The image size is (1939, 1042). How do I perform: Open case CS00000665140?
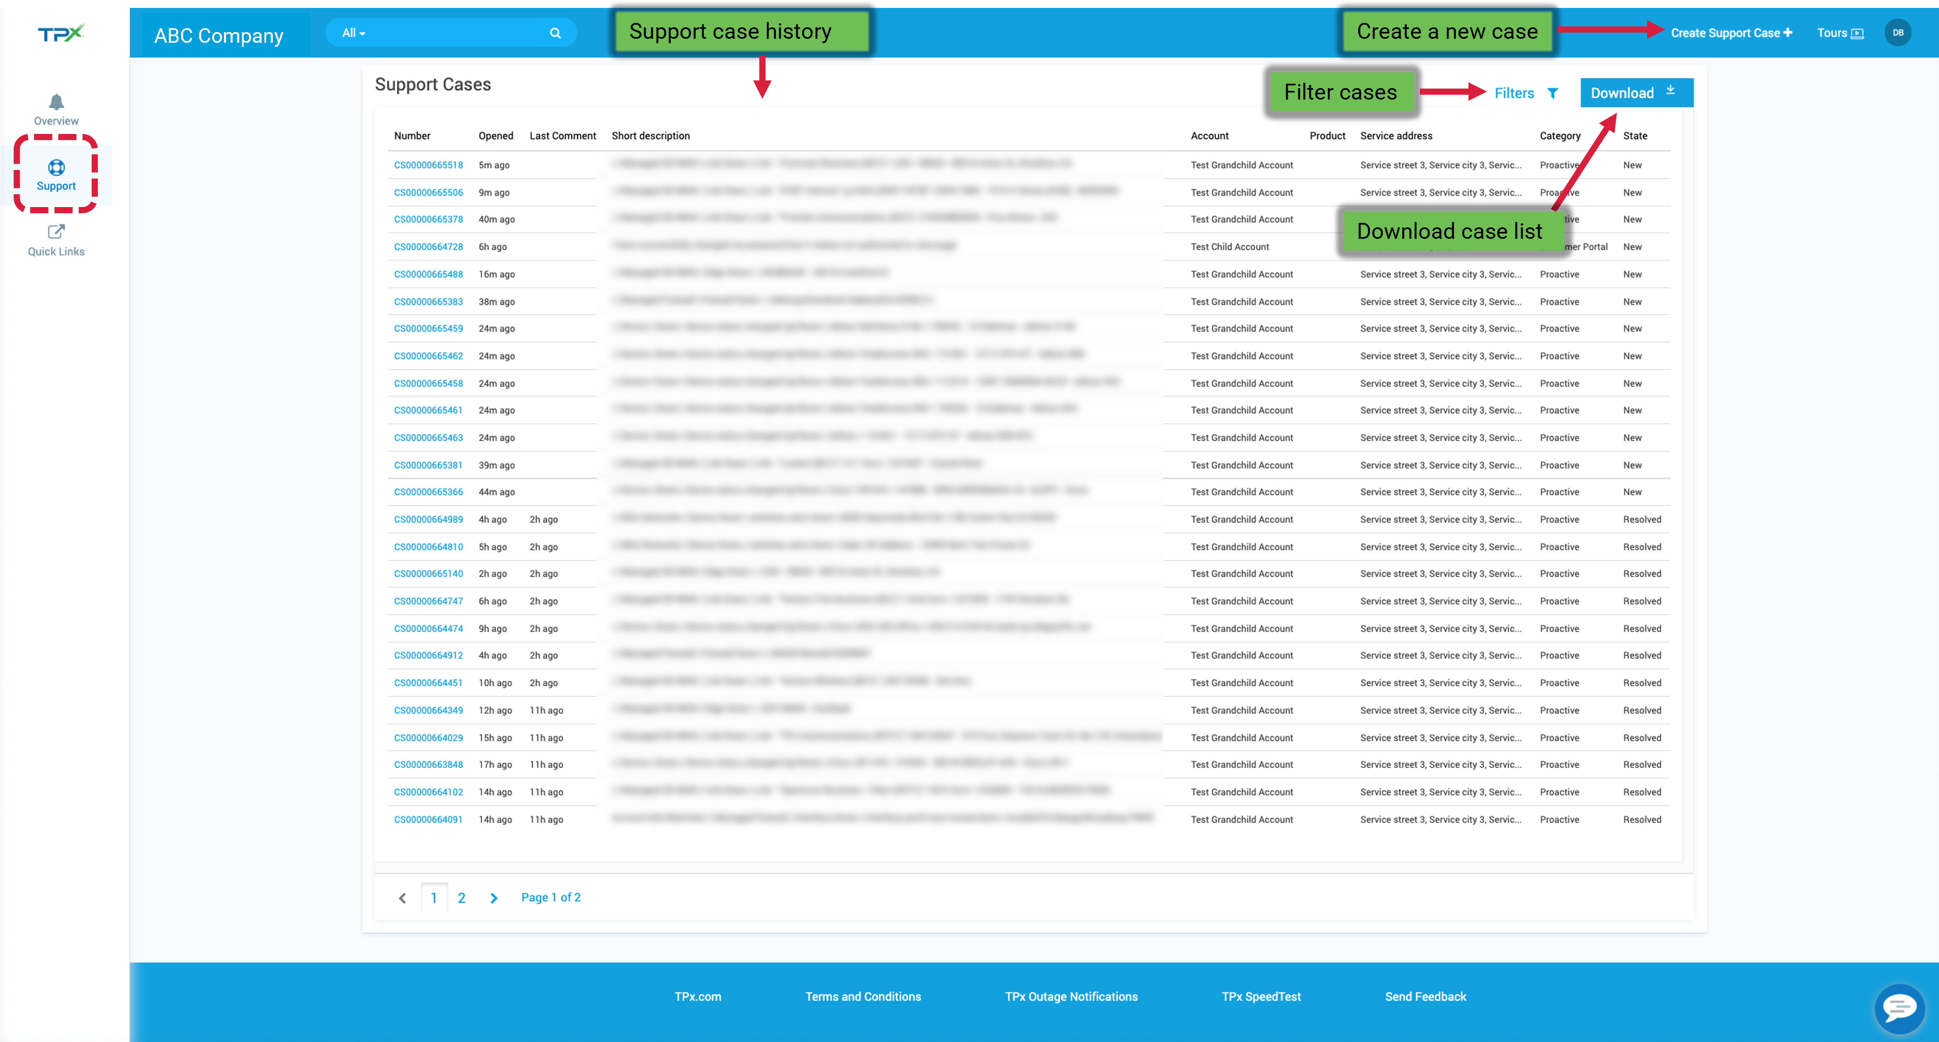point(428,573)
